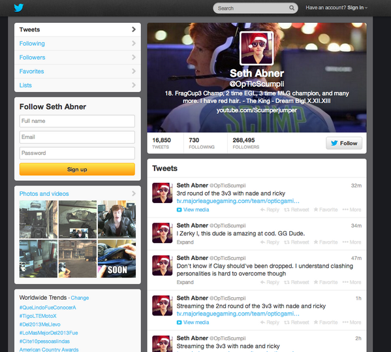Open More options on the 34m tweet
This screenshot has height=352, width=391.
352,242
